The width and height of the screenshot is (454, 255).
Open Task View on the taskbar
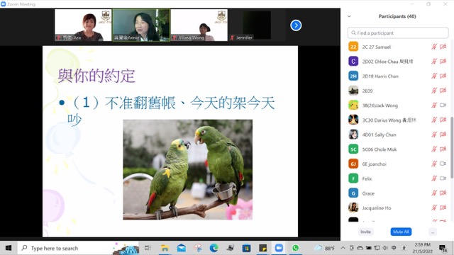click(148, 248)
